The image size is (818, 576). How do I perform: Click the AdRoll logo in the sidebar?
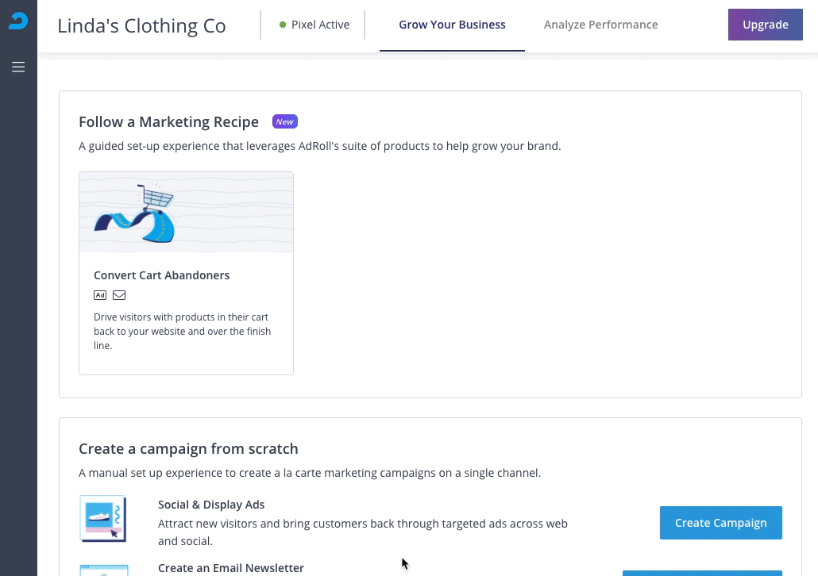(18, 21)
